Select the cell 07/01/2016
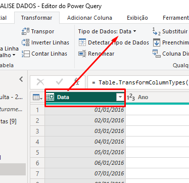Screen dimensions: 189x183 (x=85, y=173)
